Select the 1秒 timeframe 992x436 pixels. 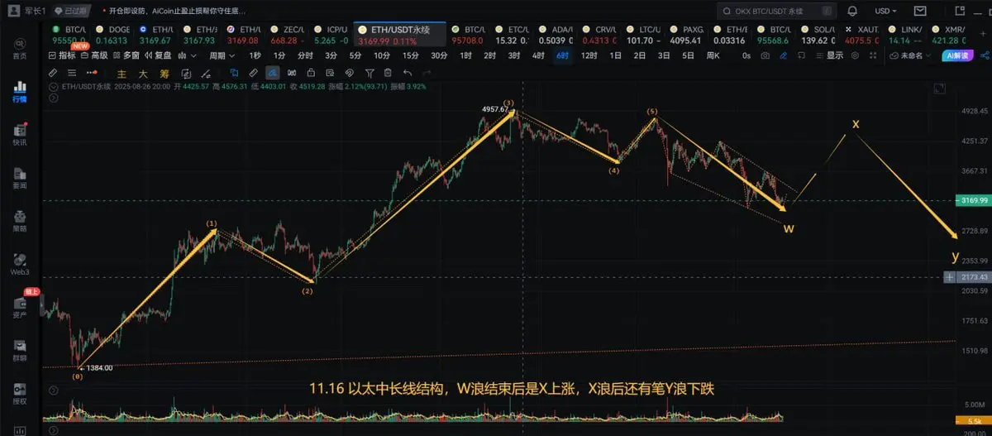(x=255, y=55)
